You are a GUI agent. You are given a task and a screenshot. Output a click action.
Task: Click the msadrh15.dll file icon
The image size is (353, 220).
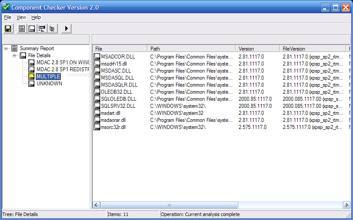97,64
